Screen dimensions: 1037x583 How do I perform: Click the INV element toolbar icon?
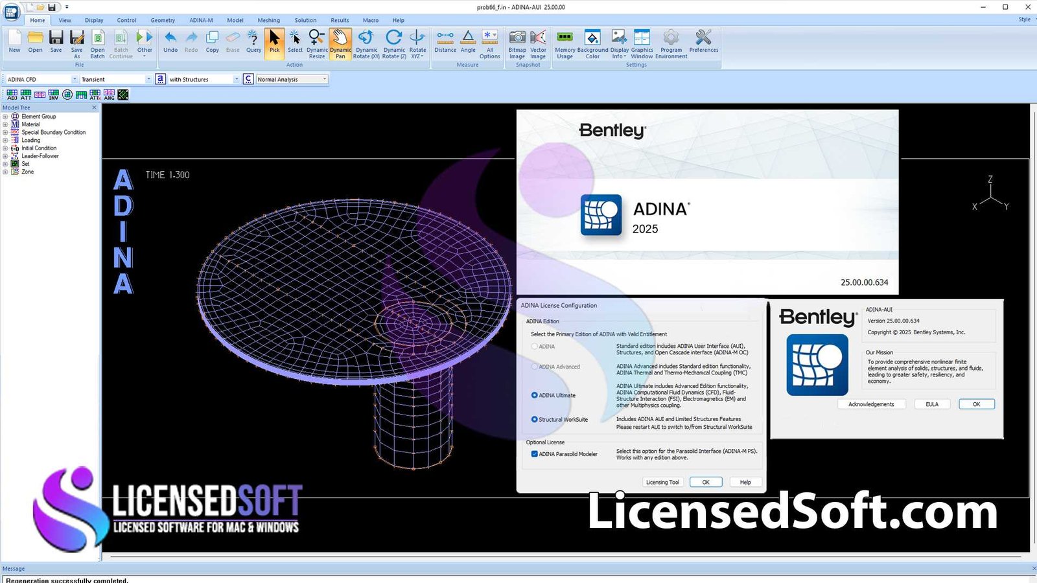[x=54, y=95]
